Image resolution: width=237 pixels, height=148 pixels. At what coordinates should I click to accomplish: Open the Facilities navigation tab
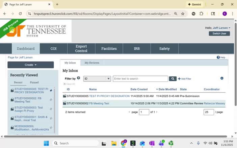click(x=109, y=49)
